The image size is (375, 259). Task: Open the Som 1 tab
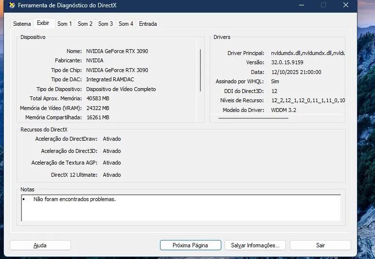pyautogui.click(x=65, y=24)
